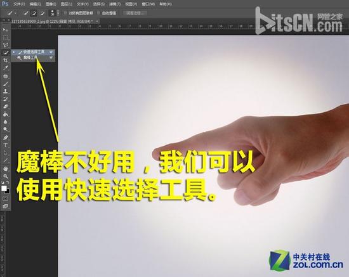
Task: Select the Lasso tool
Action: (5, 45)
